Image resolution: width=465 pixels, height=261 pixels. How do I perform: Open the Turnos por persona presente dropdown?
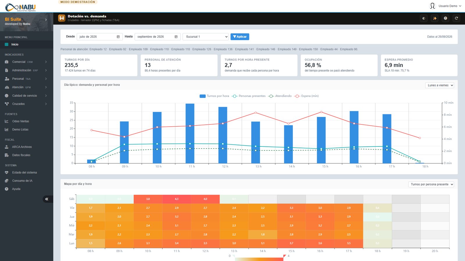pyautogui.click(x=431, y=184)
